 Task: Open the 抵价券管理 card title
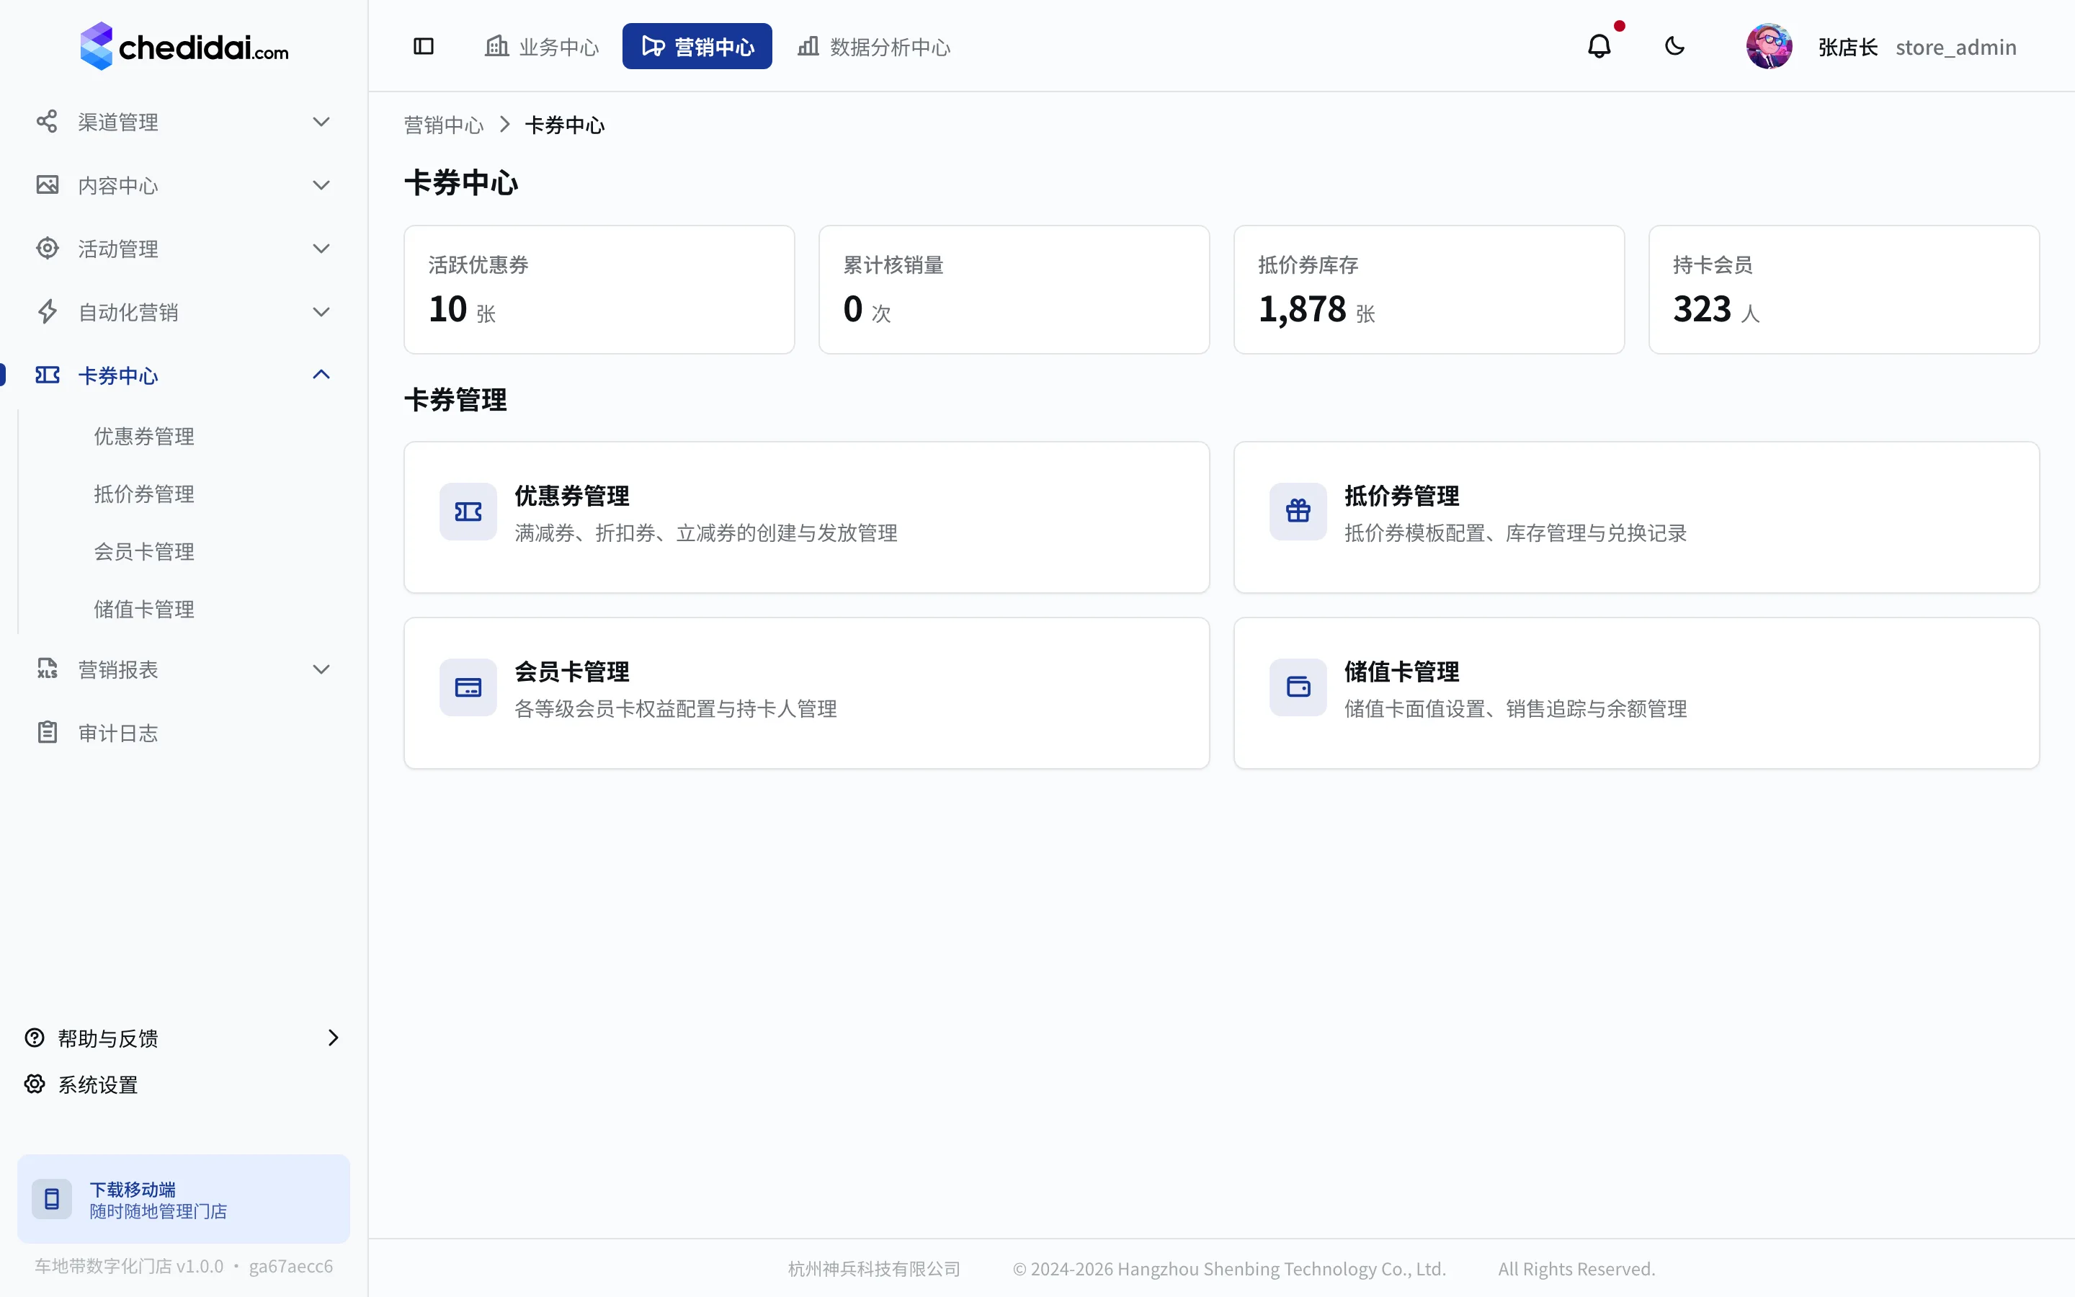coord(1402,496)
